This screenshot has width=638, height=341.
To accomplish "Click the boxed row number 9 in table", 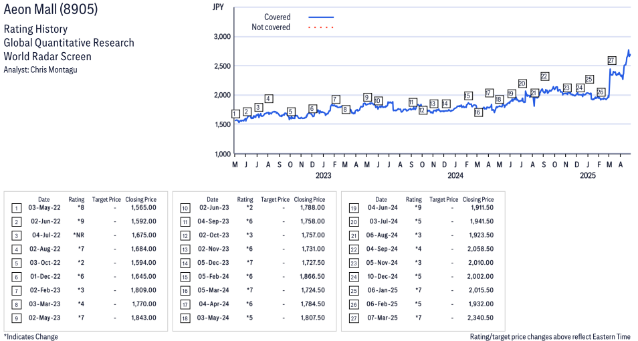I will [x=16, y=318].
